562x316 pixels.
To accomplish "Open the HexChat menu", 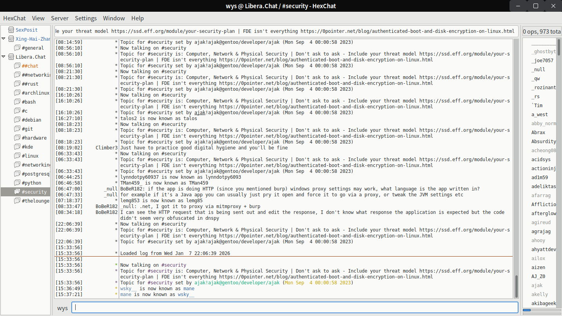I will (x=15, y=18).
